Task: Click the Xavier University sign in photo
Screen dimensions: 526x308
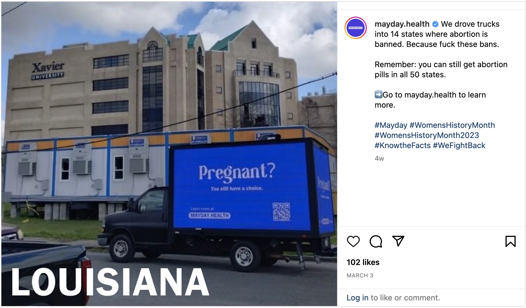Action: 48,71
